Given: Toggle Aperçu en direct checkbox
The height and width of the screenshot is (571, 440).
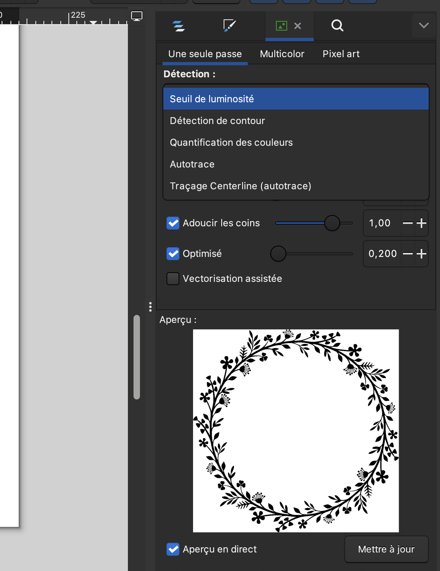Looking at the screenshot, I should point(173,549).
